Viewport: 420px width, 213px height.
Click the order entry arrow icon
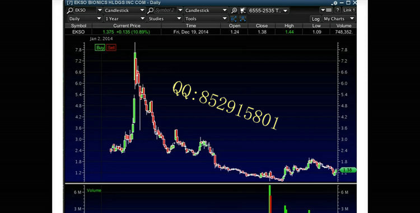[x=243, y=11]
